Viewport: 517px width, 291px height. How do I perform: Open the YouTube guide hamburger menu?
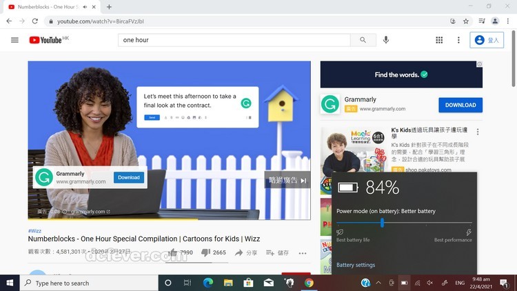pyautogui.click(x=14, y=40)
